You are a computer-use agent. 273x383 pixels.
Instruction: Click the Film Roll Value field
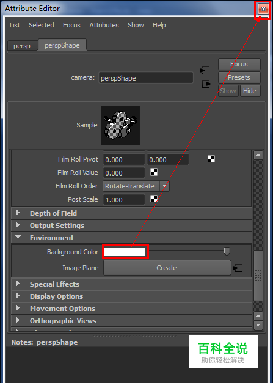pyautogui.click(x=124, y=173)
